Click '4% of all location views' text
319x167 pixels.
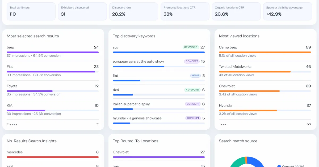236,75
